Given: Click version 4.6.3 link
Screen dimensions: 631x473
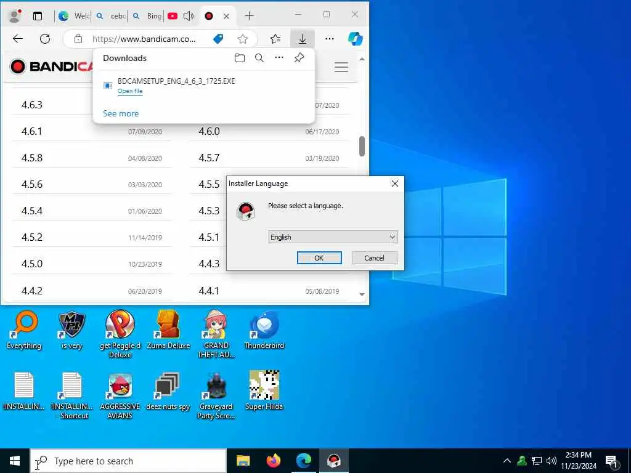Looking at the screenshot, I should point(32,105).
